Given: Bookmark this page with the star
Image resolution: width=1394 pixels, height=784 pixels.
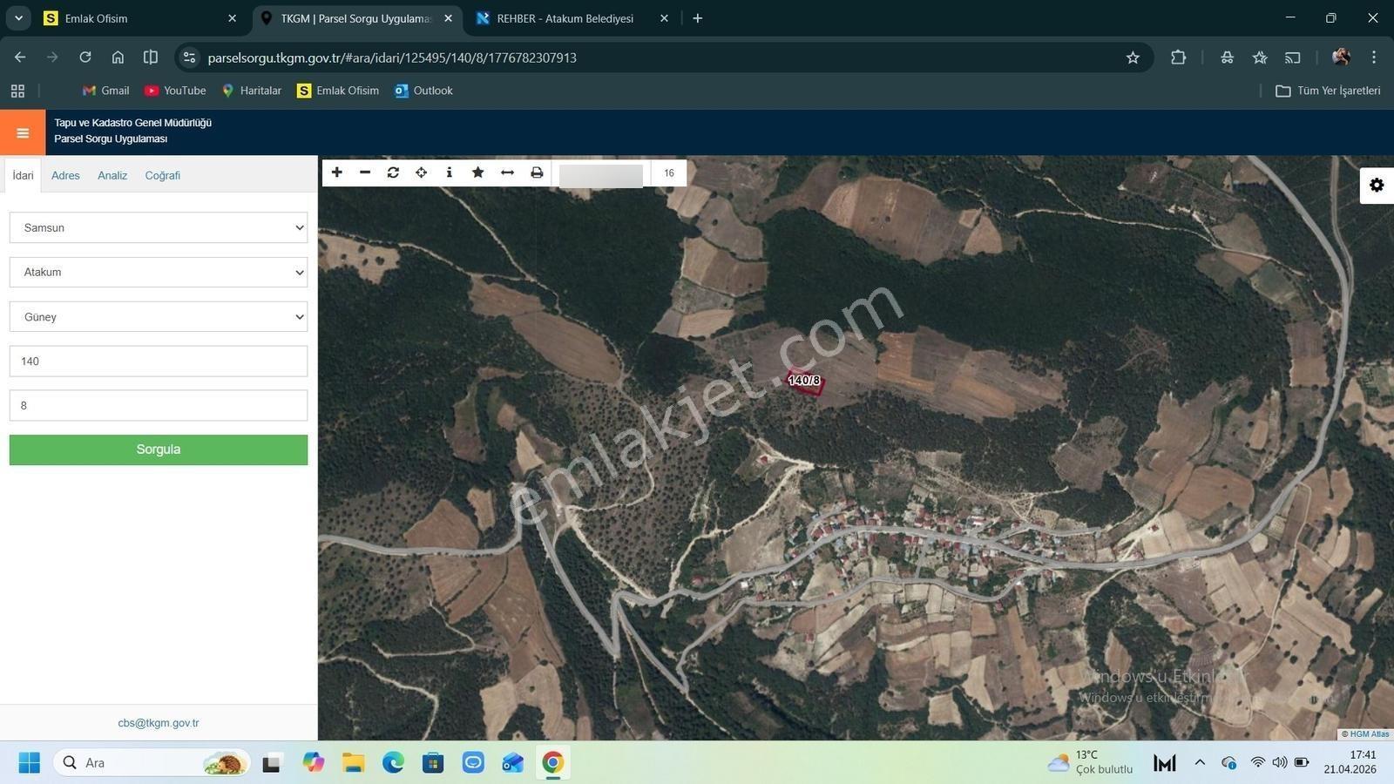Looking at the screenshot, I should click(x=1133, y=57).
